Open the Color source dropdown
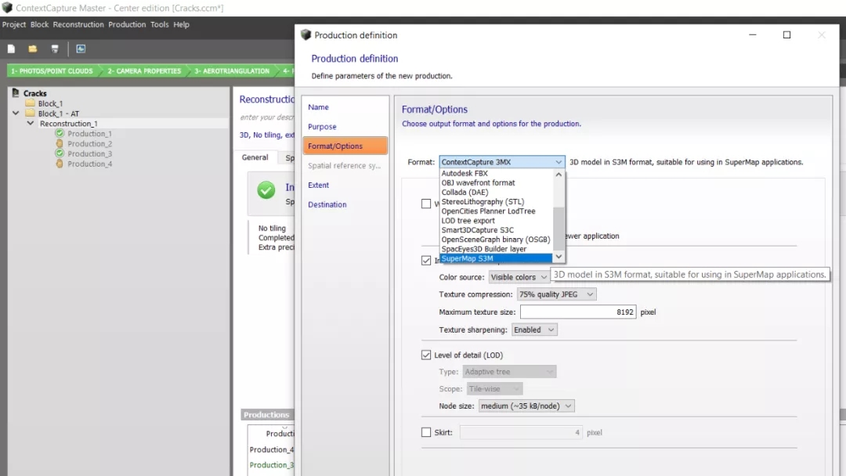 (519, 277)
